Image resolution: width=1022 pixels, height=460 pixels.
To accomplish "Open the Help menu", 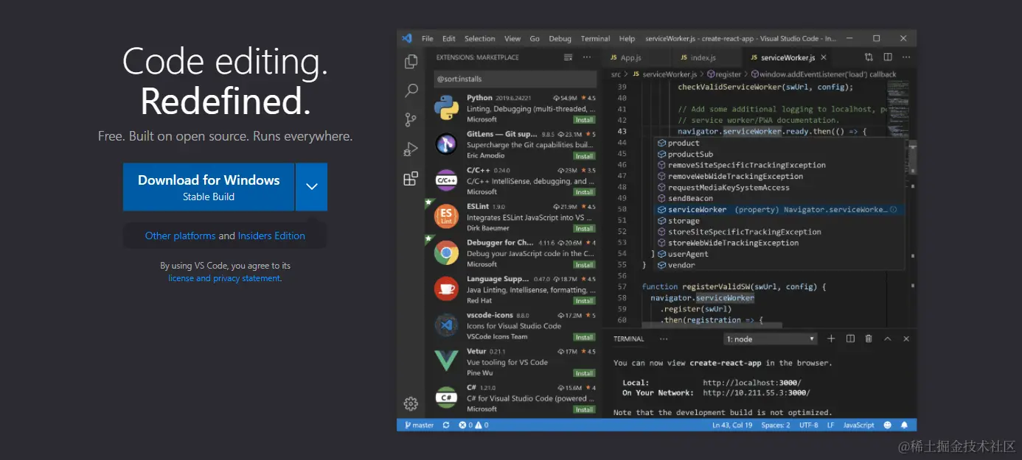I will click(x=627, y=39).
